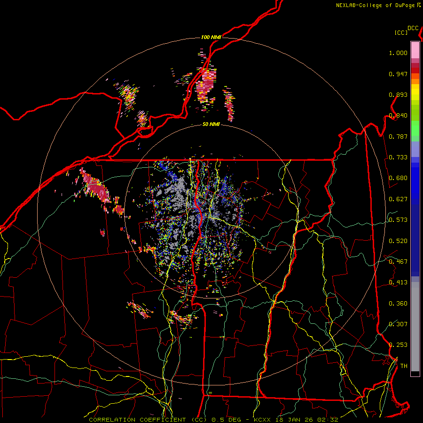Screen dimensions: 423x423
Task: Click the 0.253 legend value
Action: click(398, 345)
